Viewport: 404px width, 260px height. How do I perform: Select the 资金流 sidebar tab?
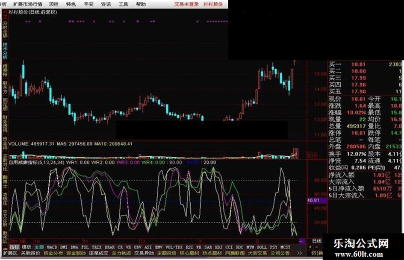5,143
